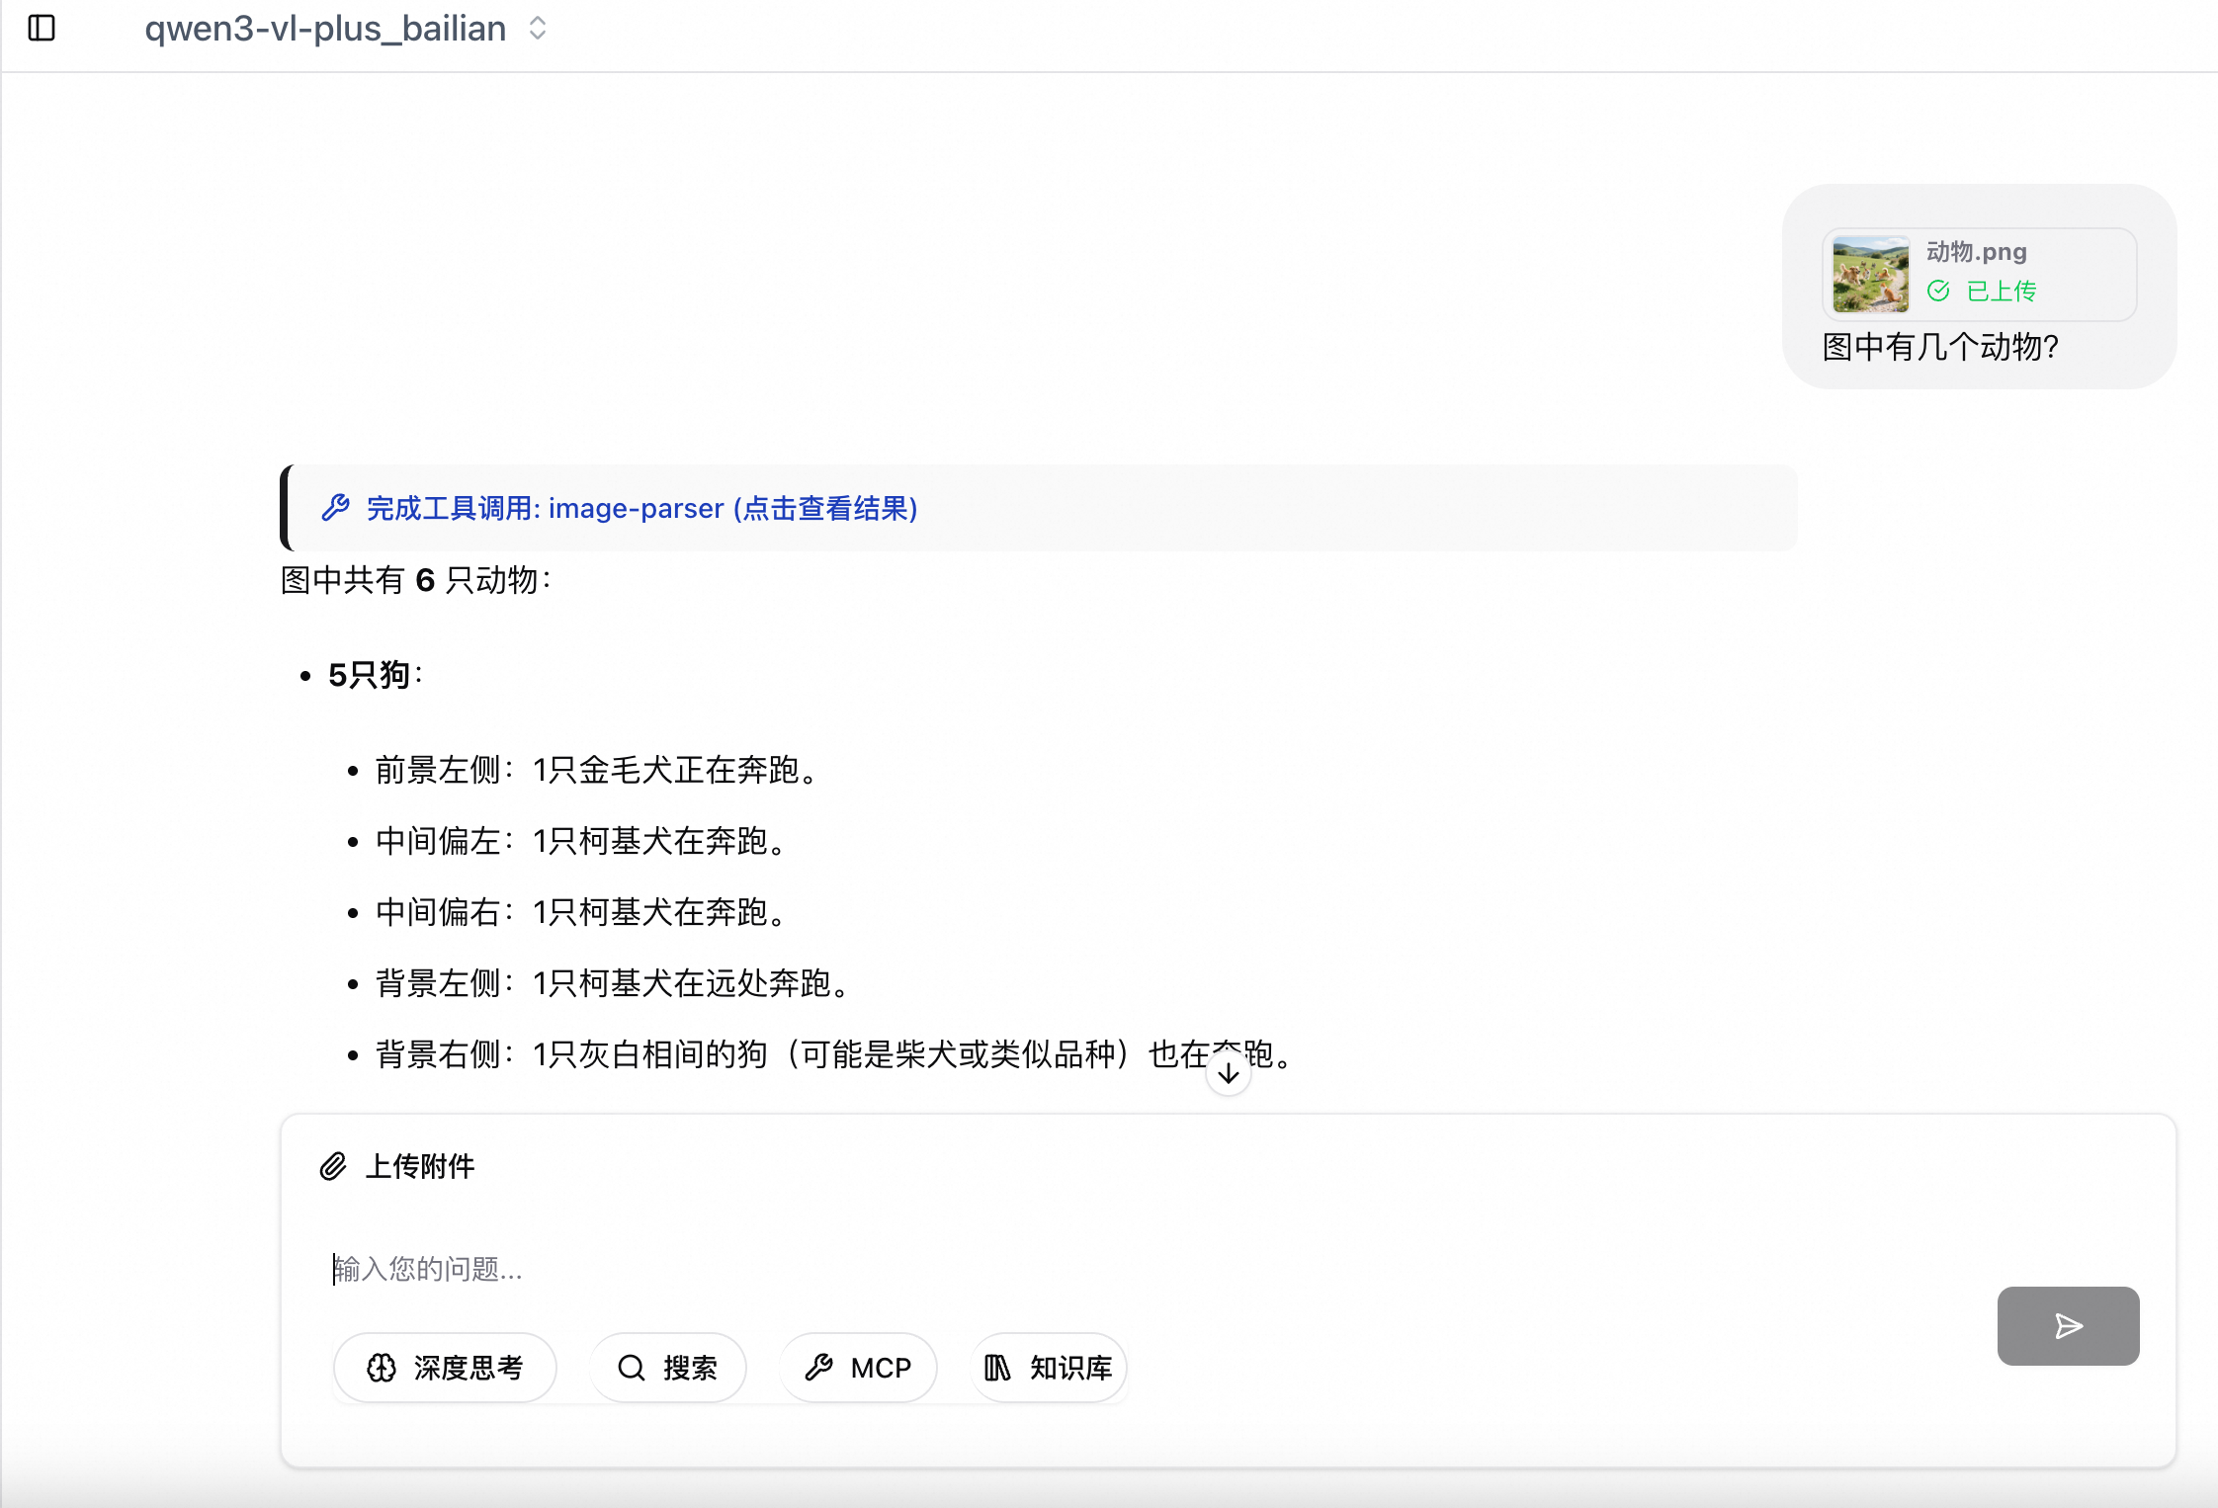
Task: Open the 动物.png image thumbnail
Action: click(x=1870, y=274)
